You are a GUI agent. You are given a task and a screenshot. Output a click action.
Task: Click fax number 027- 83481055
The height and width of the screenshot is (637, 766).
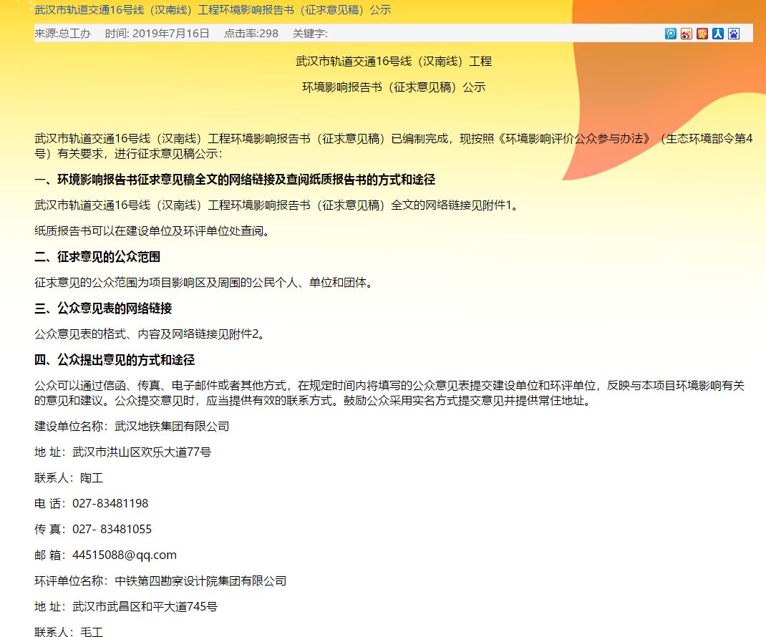pyautogui.click(x=112, y=529)
